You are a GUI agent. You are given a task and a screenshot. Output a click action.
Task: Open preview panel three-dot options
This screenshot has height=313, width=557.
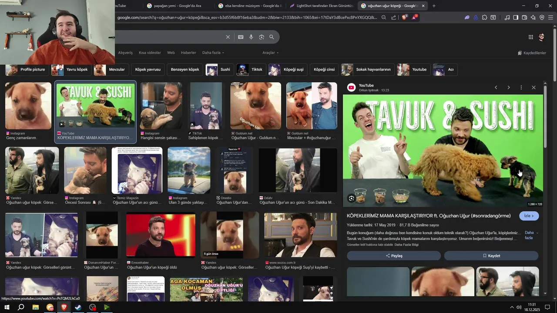521,87
